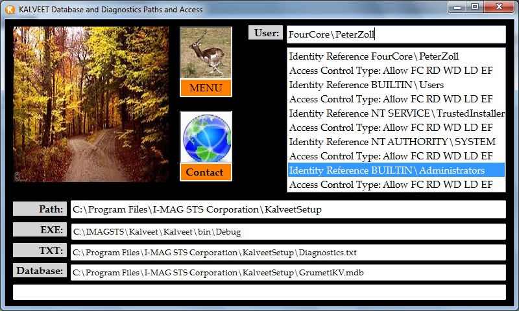Click the User: label
Image resolution: width=519 pixels, height=311 pixels.
(x=265, y=32)
